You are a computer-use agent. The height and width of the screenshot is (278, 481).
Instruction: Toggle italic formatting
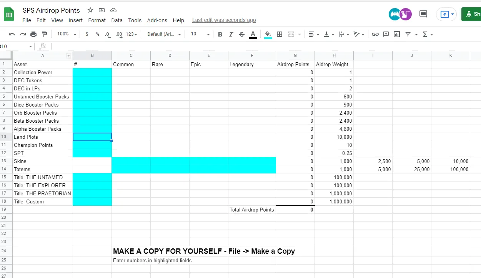pyautogui.click(x=231, y=34)
